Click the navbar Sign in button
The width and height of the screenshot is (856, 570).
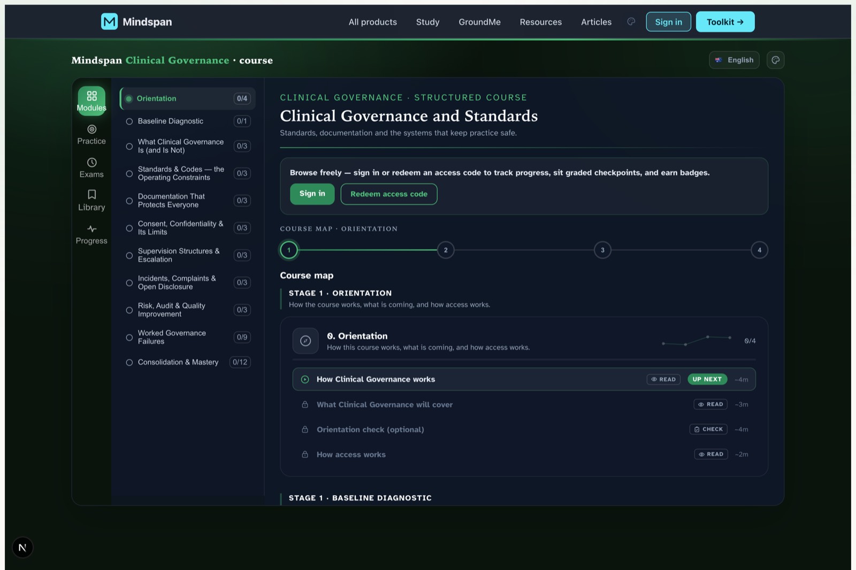pos(668,22)
